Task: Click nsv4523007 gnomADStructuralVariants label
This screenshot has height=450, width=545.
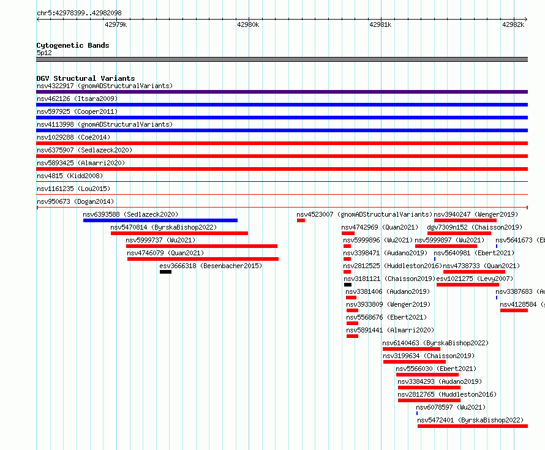Action: [x=364, y=214]
